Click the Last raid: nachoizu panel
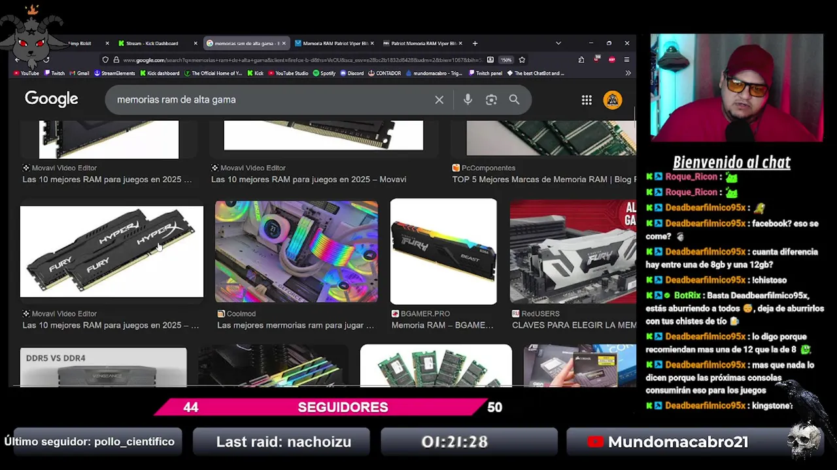The height and width of the screenshot is (470, 837). (282, 442)
